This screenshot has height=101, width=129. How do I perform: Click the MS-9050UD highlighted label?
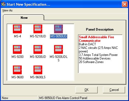58,36
